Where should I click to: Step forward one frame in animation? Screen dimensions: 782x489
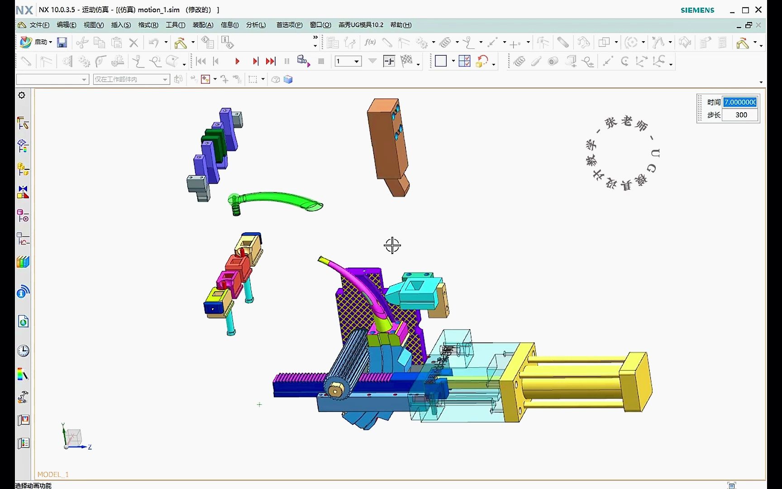pyautogui.click(x=255, y=61)
